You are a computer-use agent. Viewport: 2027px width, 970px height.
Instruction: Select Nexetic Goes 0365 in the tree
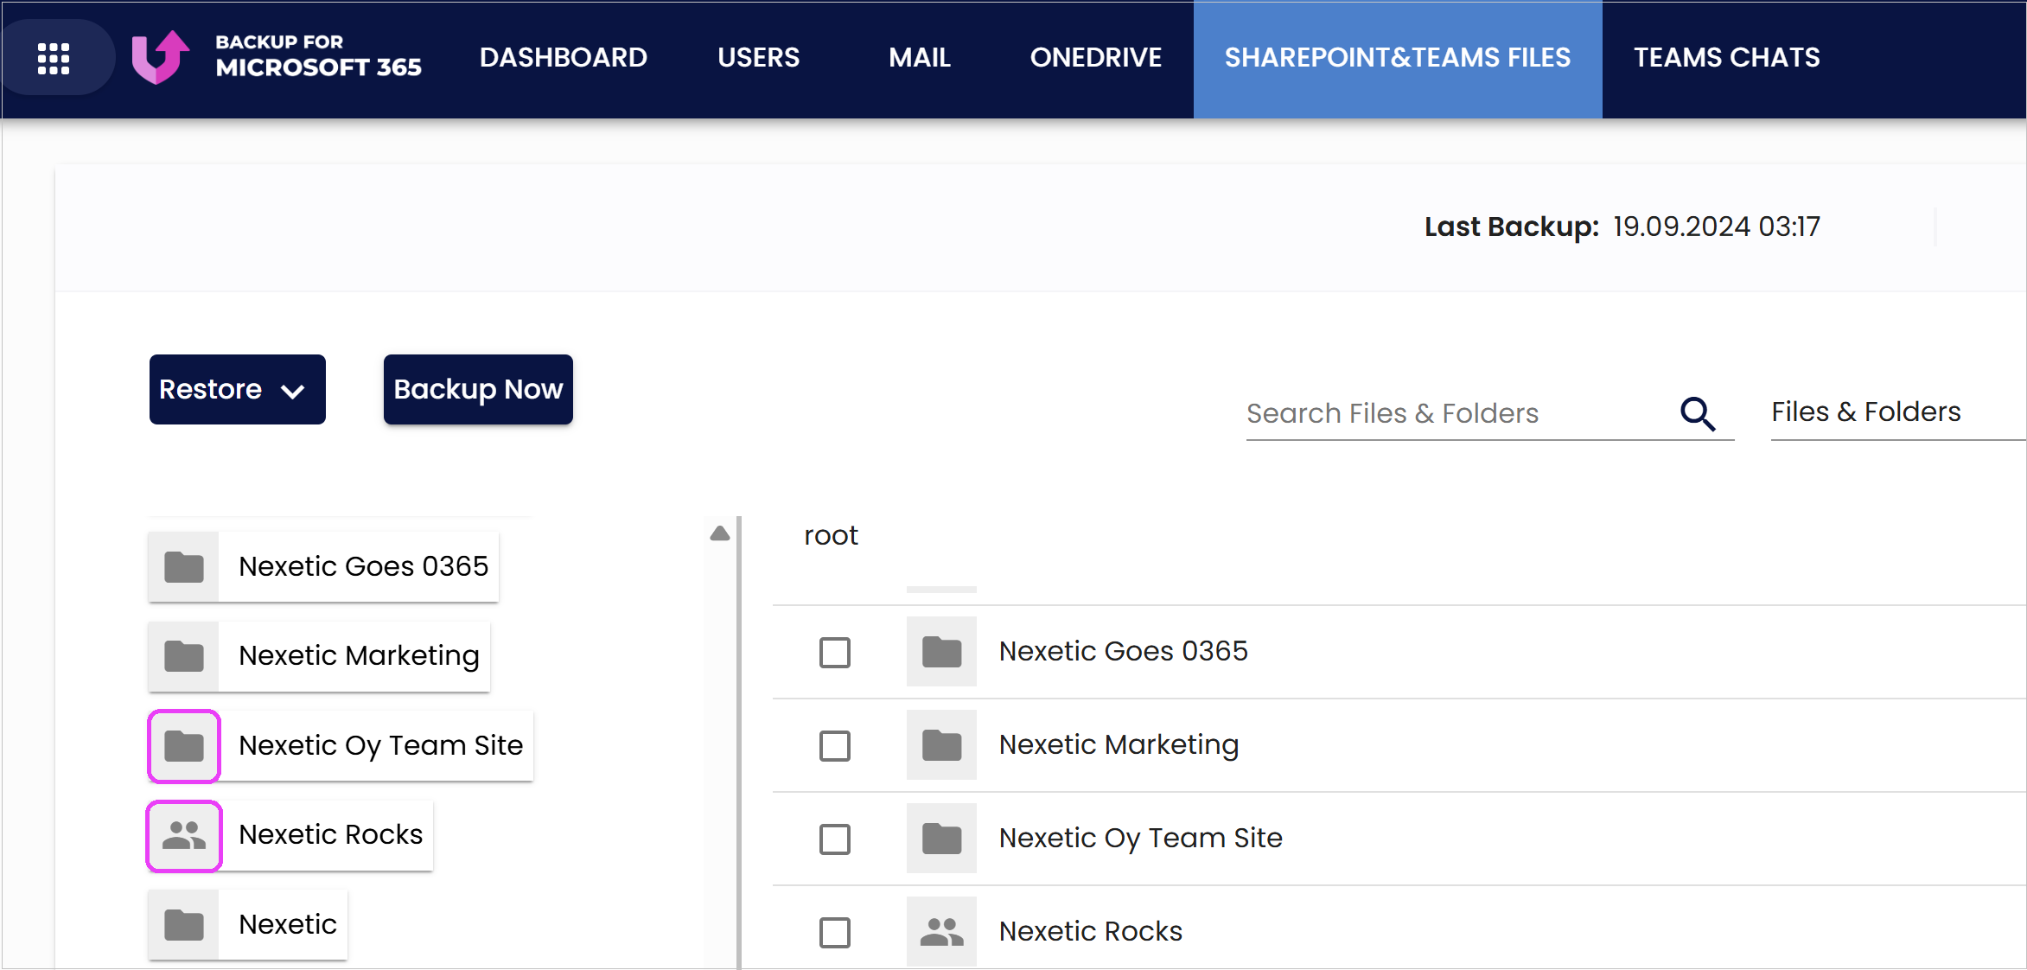(323, 567)
